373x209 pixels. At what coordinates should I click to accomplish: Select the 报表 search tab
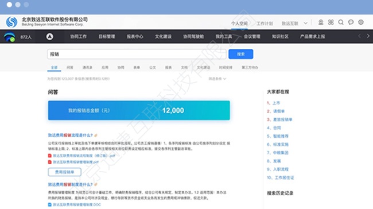pos(168,67)
